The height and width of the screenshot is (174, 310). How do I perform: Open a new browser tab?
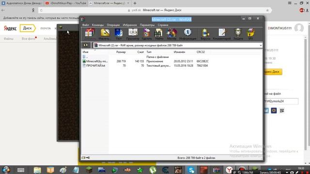(135, 3)
